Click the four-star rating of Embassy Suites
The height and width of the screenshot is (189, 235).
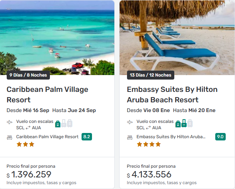[149, 144]
